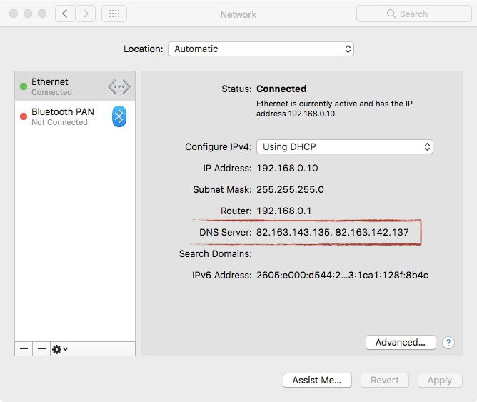The height and width of the screenshot is (402, 477).
Task: Click the Assist Me button
Action: (317, 380)
